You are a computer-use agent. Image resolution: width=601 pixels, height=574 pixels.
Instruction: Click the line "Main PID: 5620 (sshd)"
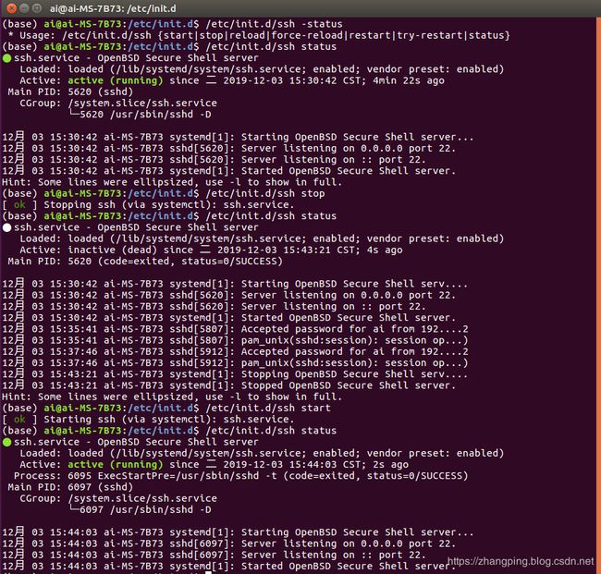(70, 92)
